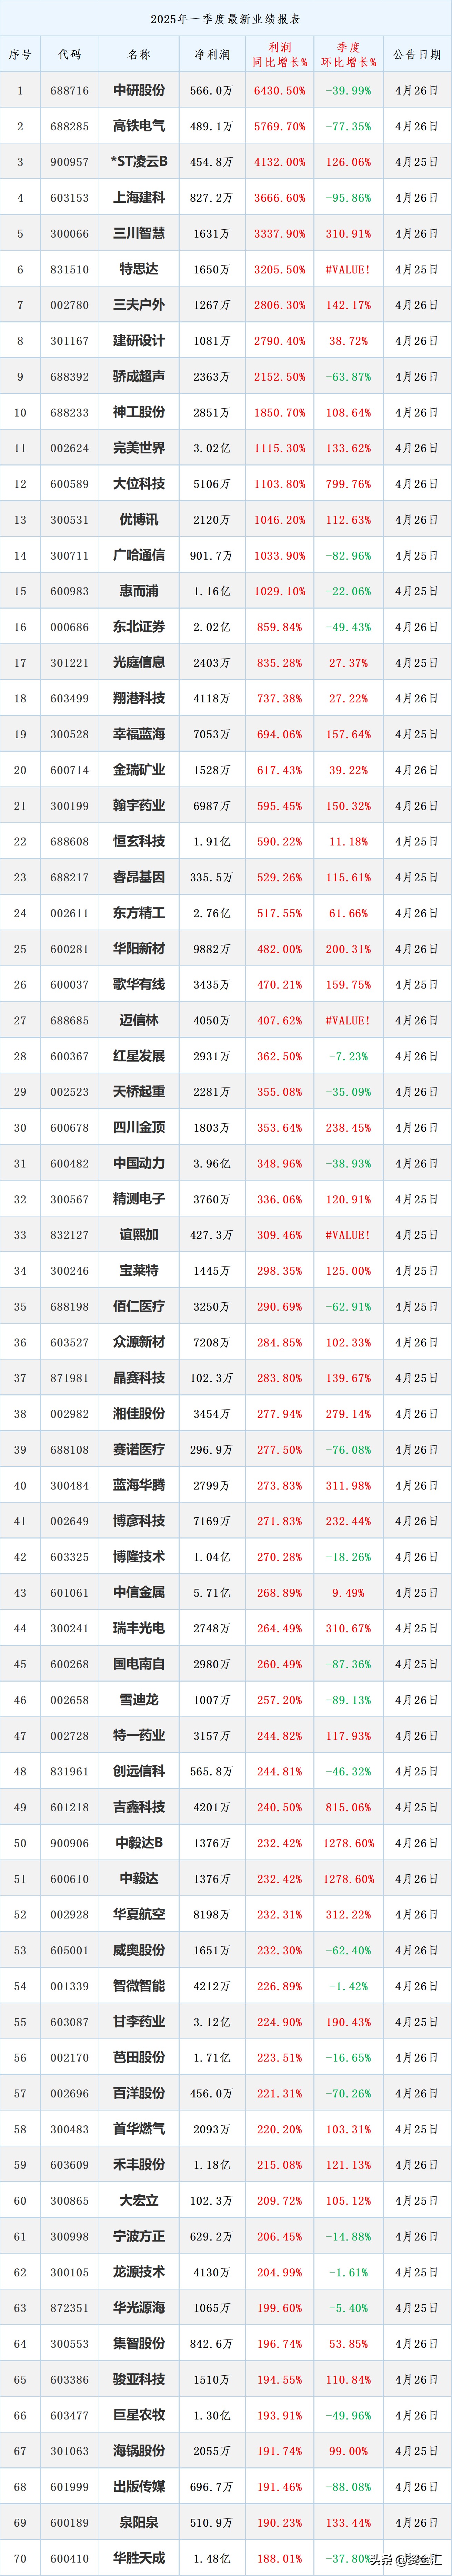Select stock name 三川智慧

(x=139, y=233)
